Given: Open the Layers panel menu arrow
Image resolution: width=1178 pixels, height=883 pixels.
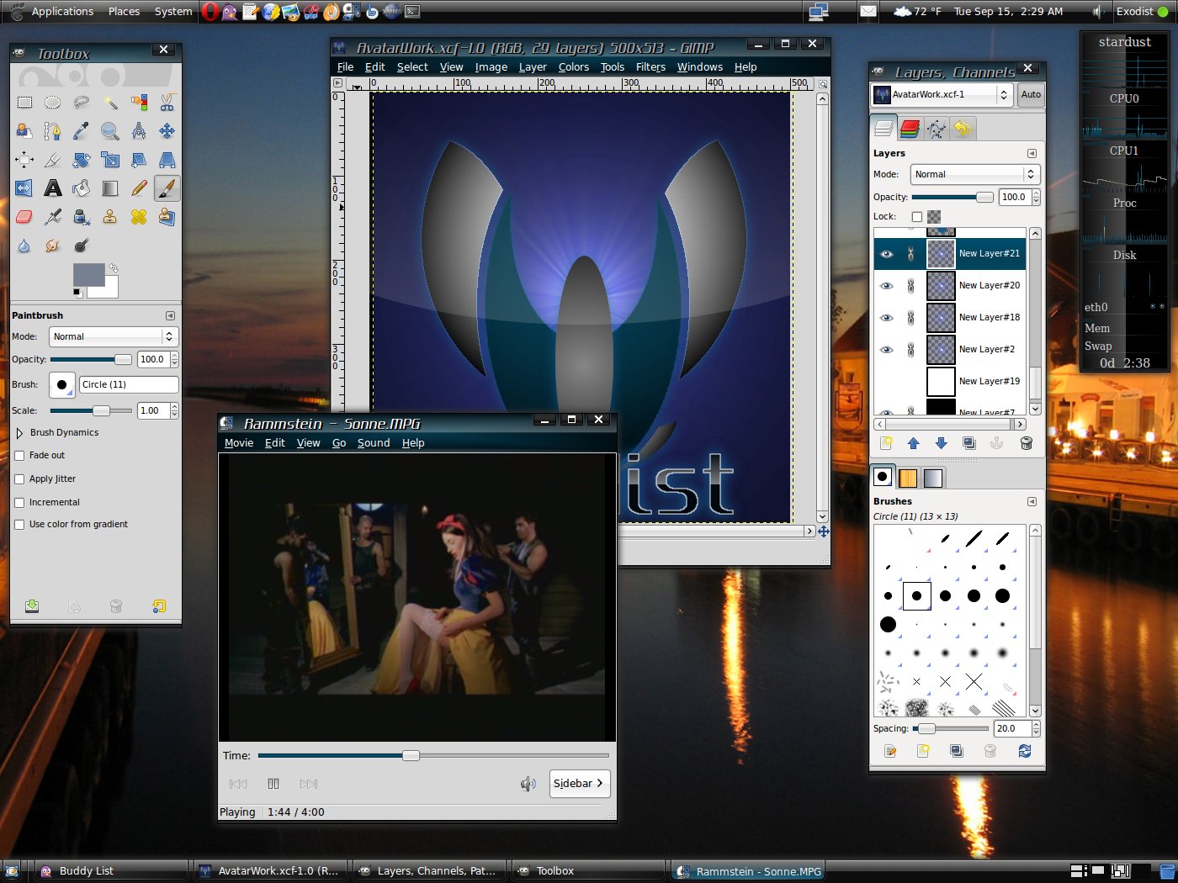Looking at the screenshot, I should pos(1032,154).
